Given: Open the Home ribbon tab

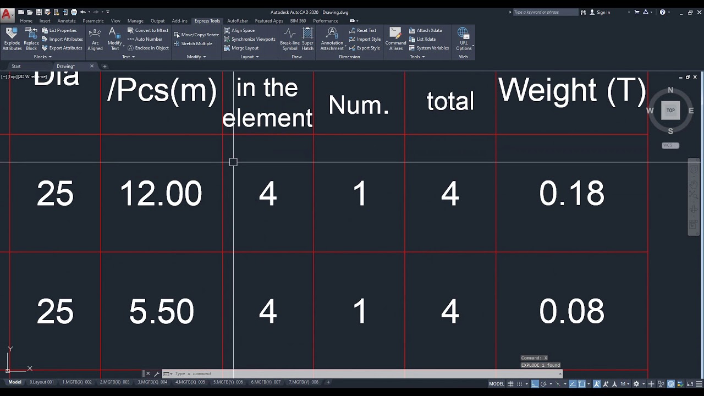Looking at the screenshot, I should [x=26, y=21].
